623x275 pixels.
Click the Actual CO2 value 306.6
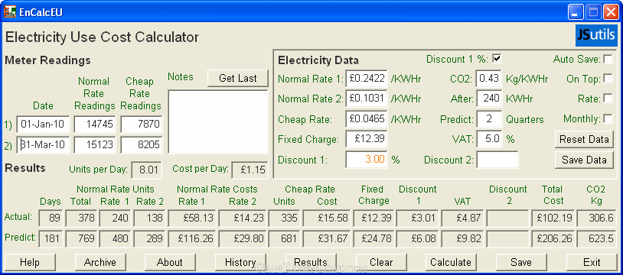596,218
